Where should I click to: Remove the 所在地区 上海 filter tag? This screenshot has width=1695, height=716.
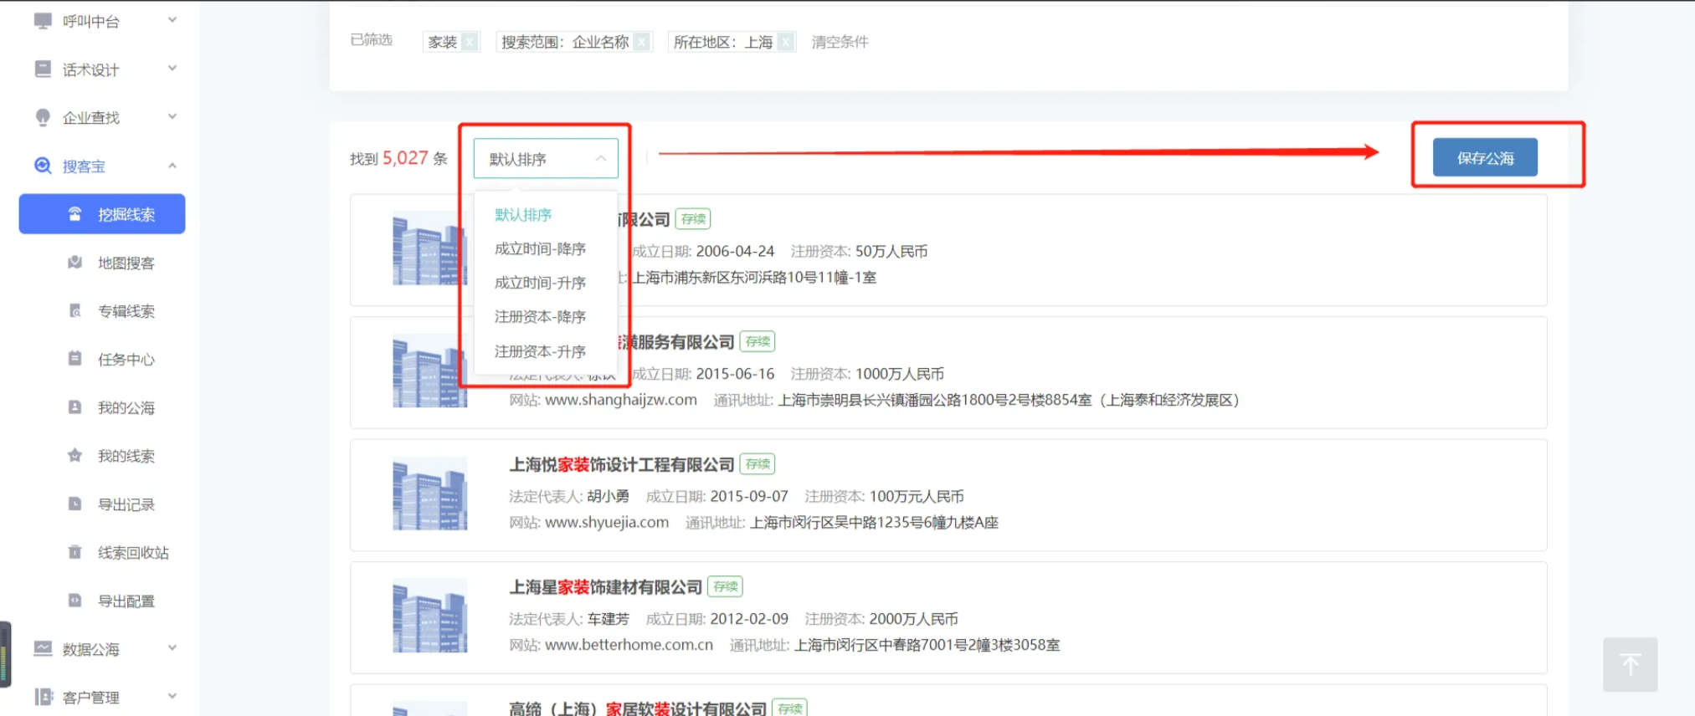pyautogui.click(x=785, y=42)
